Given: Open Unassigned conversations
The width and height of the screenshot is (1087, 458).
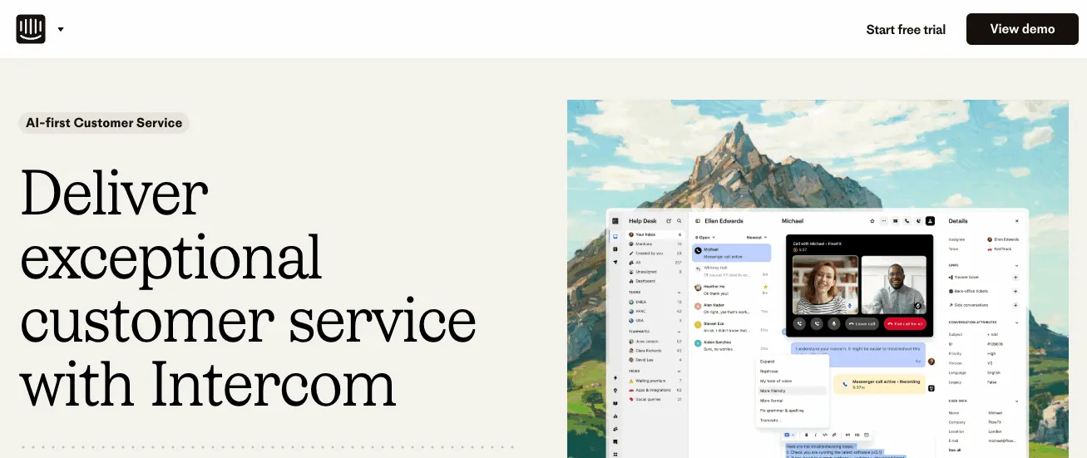Looking at the screenshot, I should [x=655, y=272].
